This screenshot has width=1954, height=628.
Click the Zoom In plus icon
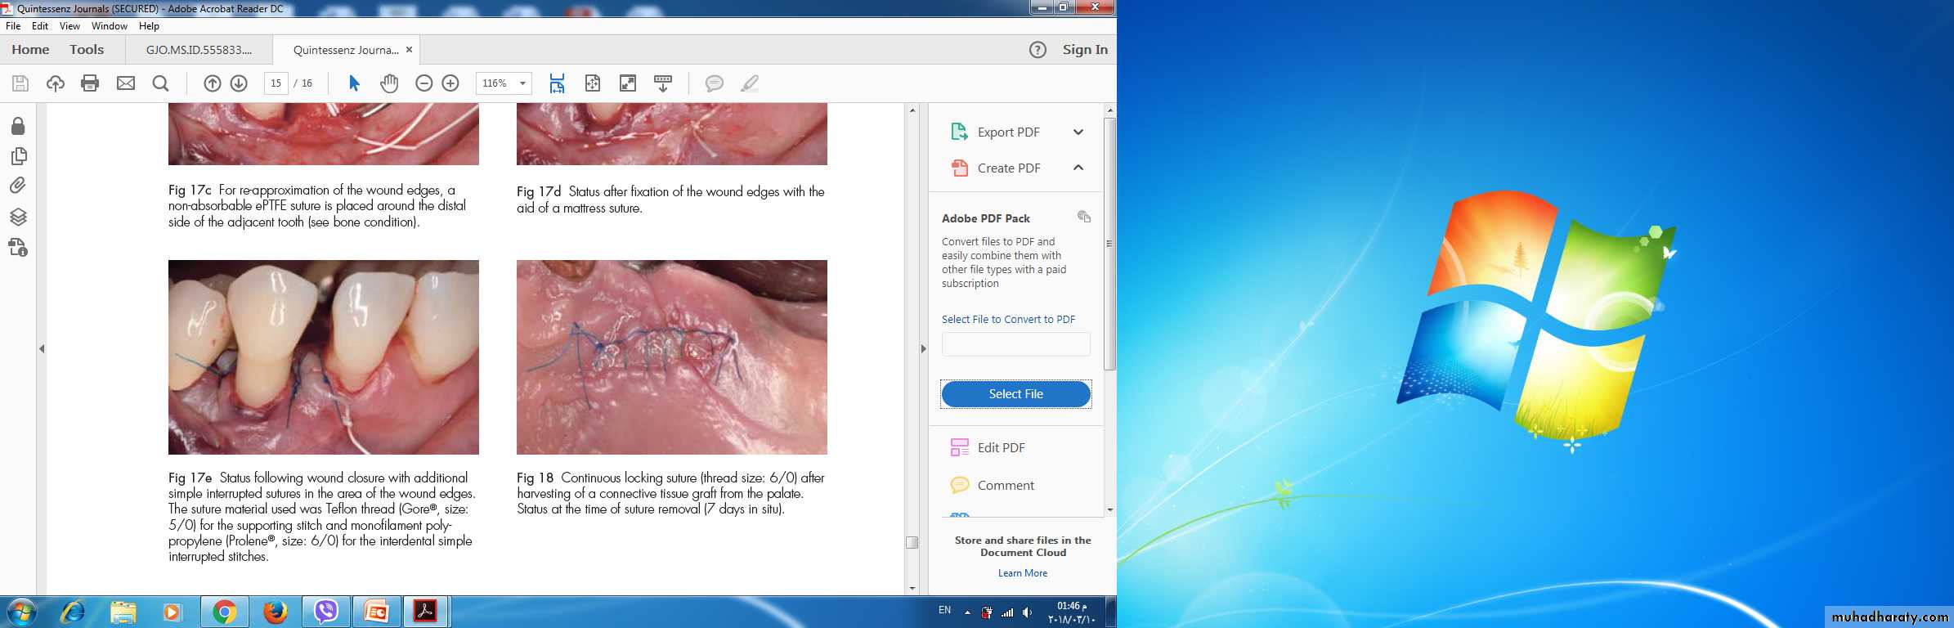point(450,83)
